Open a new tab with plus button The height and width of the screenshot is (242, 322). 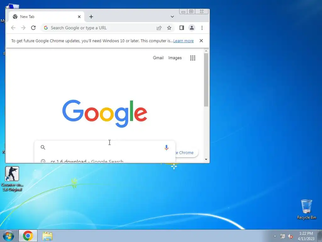click(91, 17)
